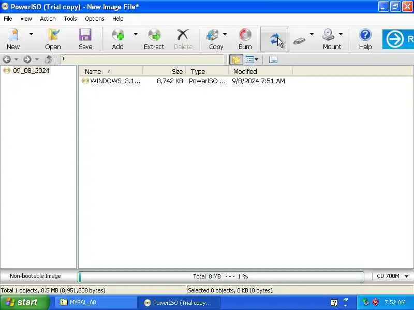Viewport: 414px width, 310px height.
Task: Open the CD 700M media size dropdown
Action: 392,276
